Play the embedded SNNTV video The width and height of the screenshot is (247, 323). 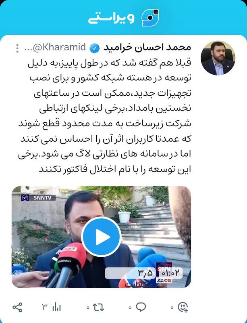101,237
